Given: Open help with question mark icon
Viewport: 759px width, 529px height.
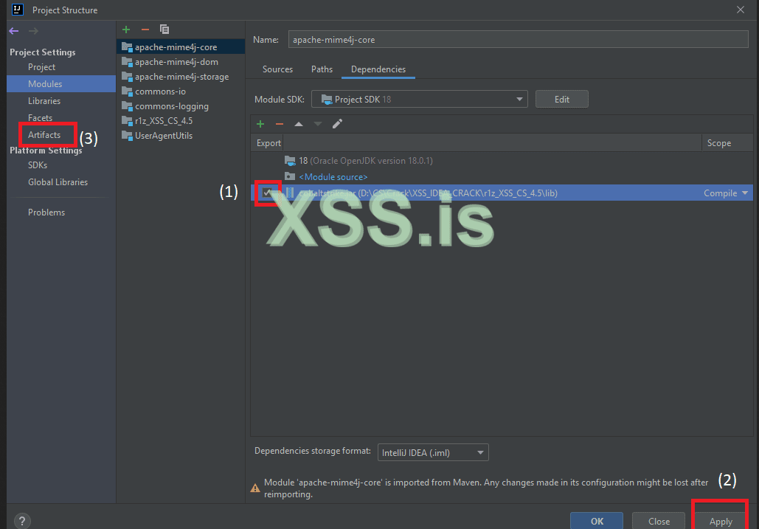Looking at the screenshot, I should coord(22,522).
